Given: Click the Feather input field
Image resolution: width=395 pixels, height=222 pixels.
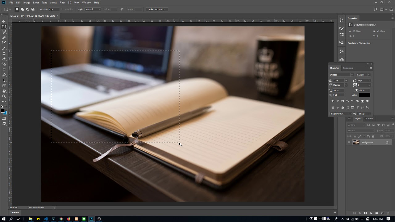Looking at the screenshot, I should [54, 9].
